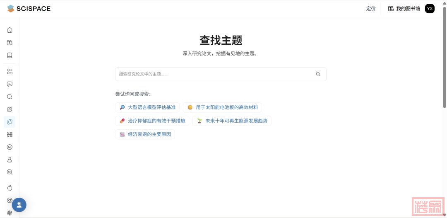This screenshot has width=447, height=218.
Task: Open the notebook icon in sidebar
Action: [10, 55]
